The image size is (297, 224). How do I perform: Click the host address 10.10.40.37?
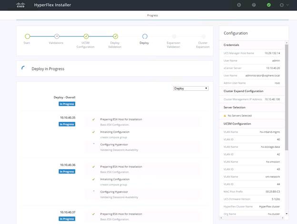click(68, 212)
